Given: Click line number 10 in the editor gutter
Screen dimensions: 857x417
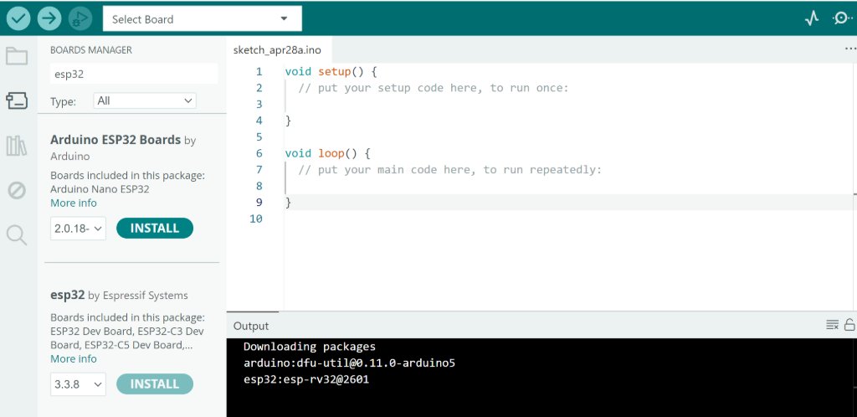Looking at the screenshot, I should click(256, 219).
